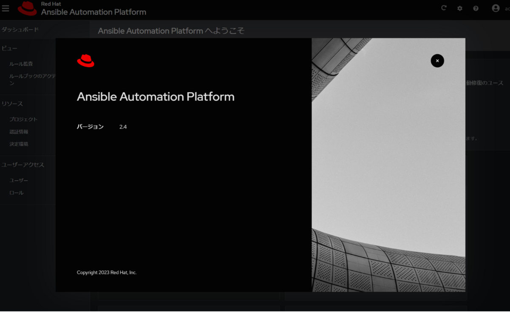
Task: Open settings via the gear icon
Action: click(x=459, y=8)
